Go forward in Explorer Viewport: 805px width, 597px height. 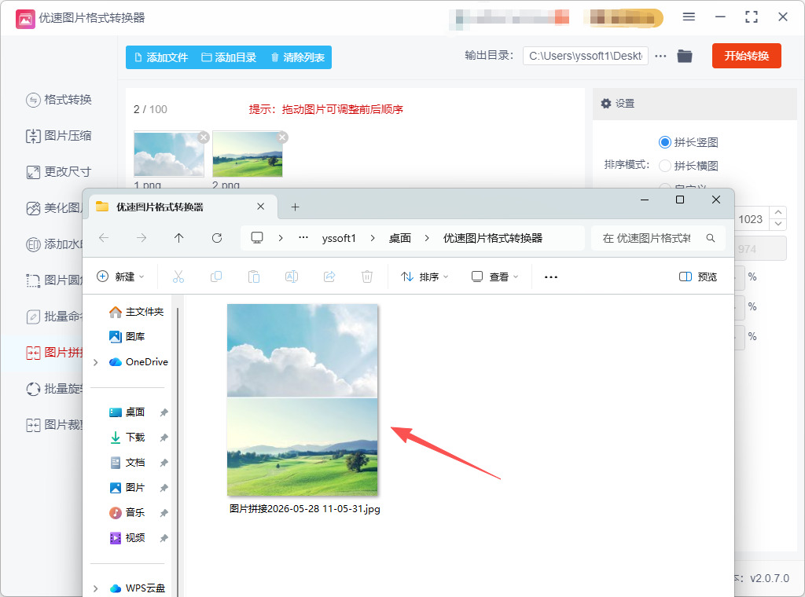[x=142, y=238]
